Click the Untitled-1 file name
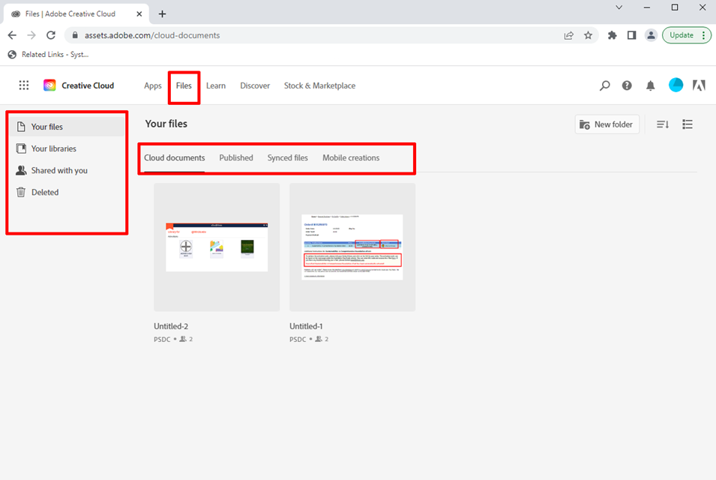This screenshot has height=480, width=716. 306,326
